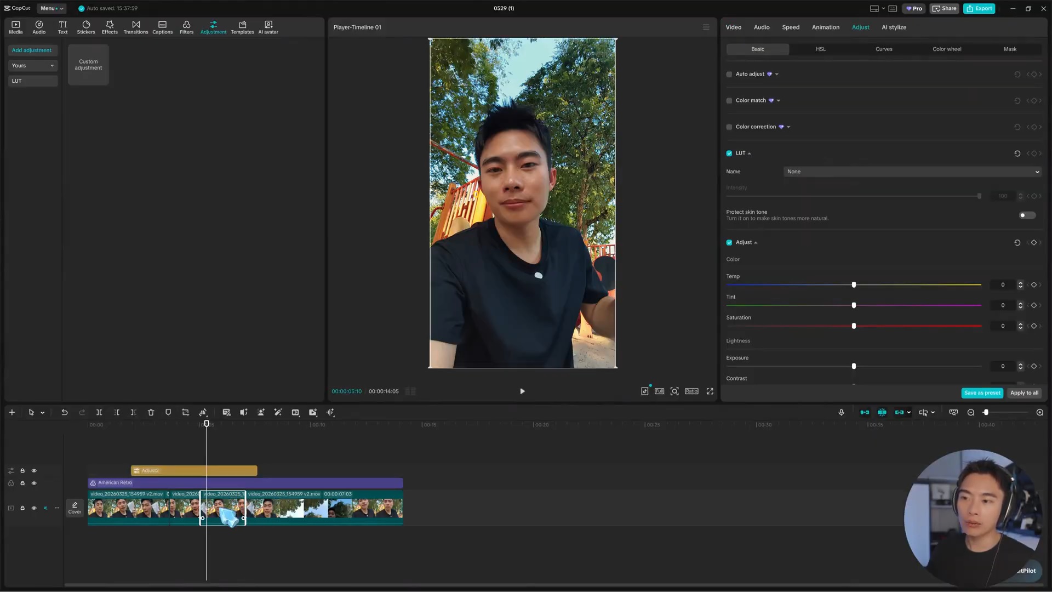
Task: Enable the Color correction checkbox
Action: [x=729, y=127]
